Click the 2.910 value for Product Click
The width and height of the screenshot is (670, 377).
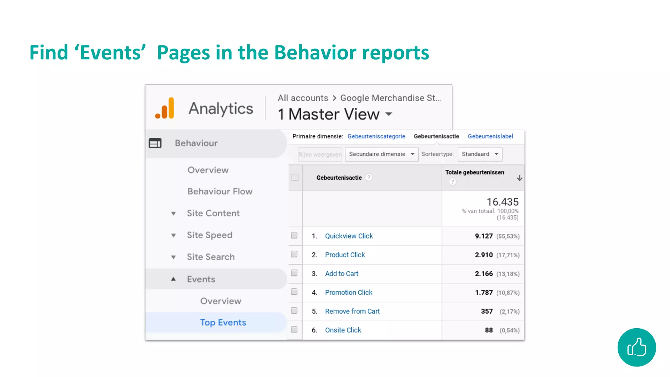click(484, 255)
